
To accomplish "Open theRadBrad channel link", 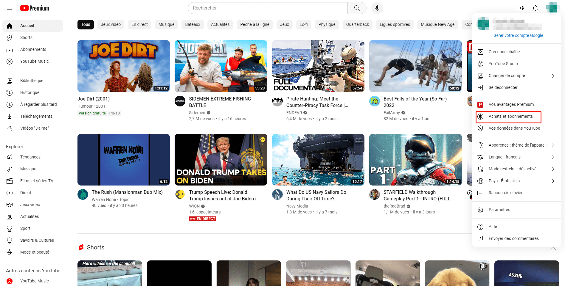I will [x=394, y=206].
